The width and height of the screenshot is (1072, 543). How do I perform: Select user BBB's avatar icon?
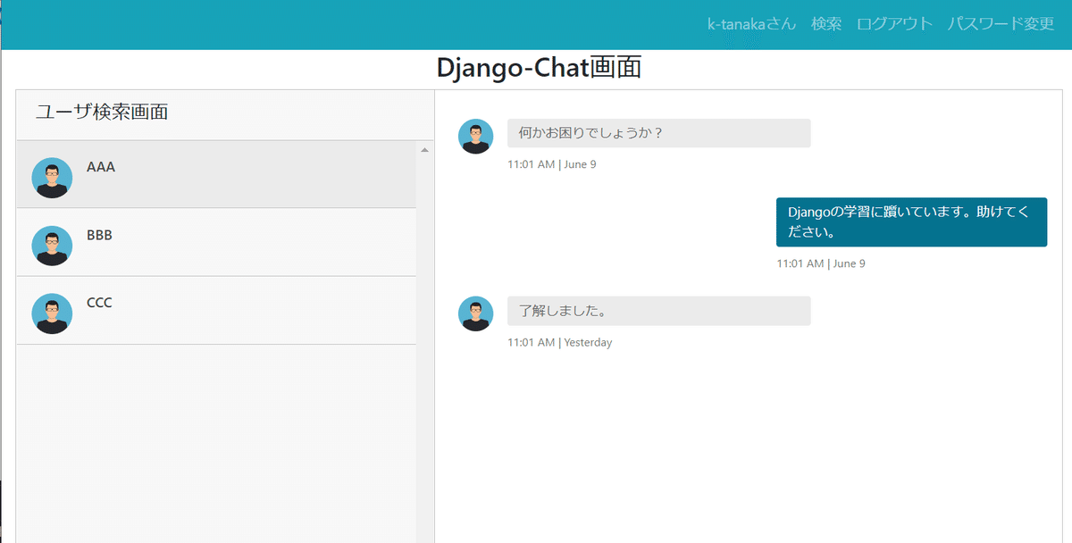tap(52, 245)
